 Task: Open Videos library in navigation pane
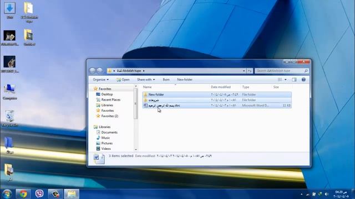[x=104, y=149]
